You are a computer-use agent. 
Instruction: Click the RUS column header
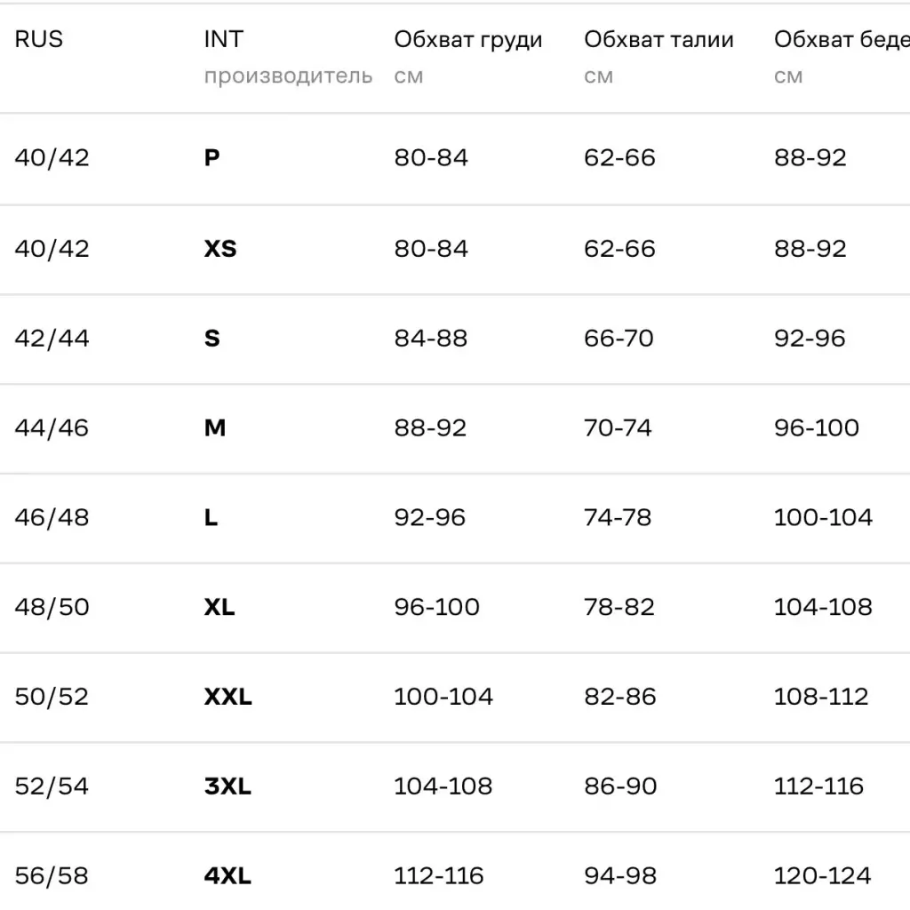coord(39,40)
